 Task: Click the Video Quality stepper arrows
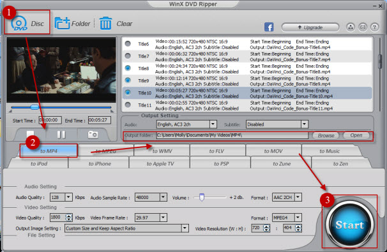(69, 218)
